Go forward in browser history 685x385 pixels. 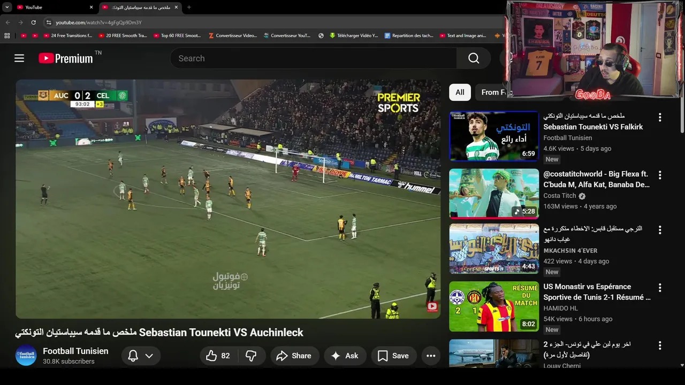(x=20, y=22)
